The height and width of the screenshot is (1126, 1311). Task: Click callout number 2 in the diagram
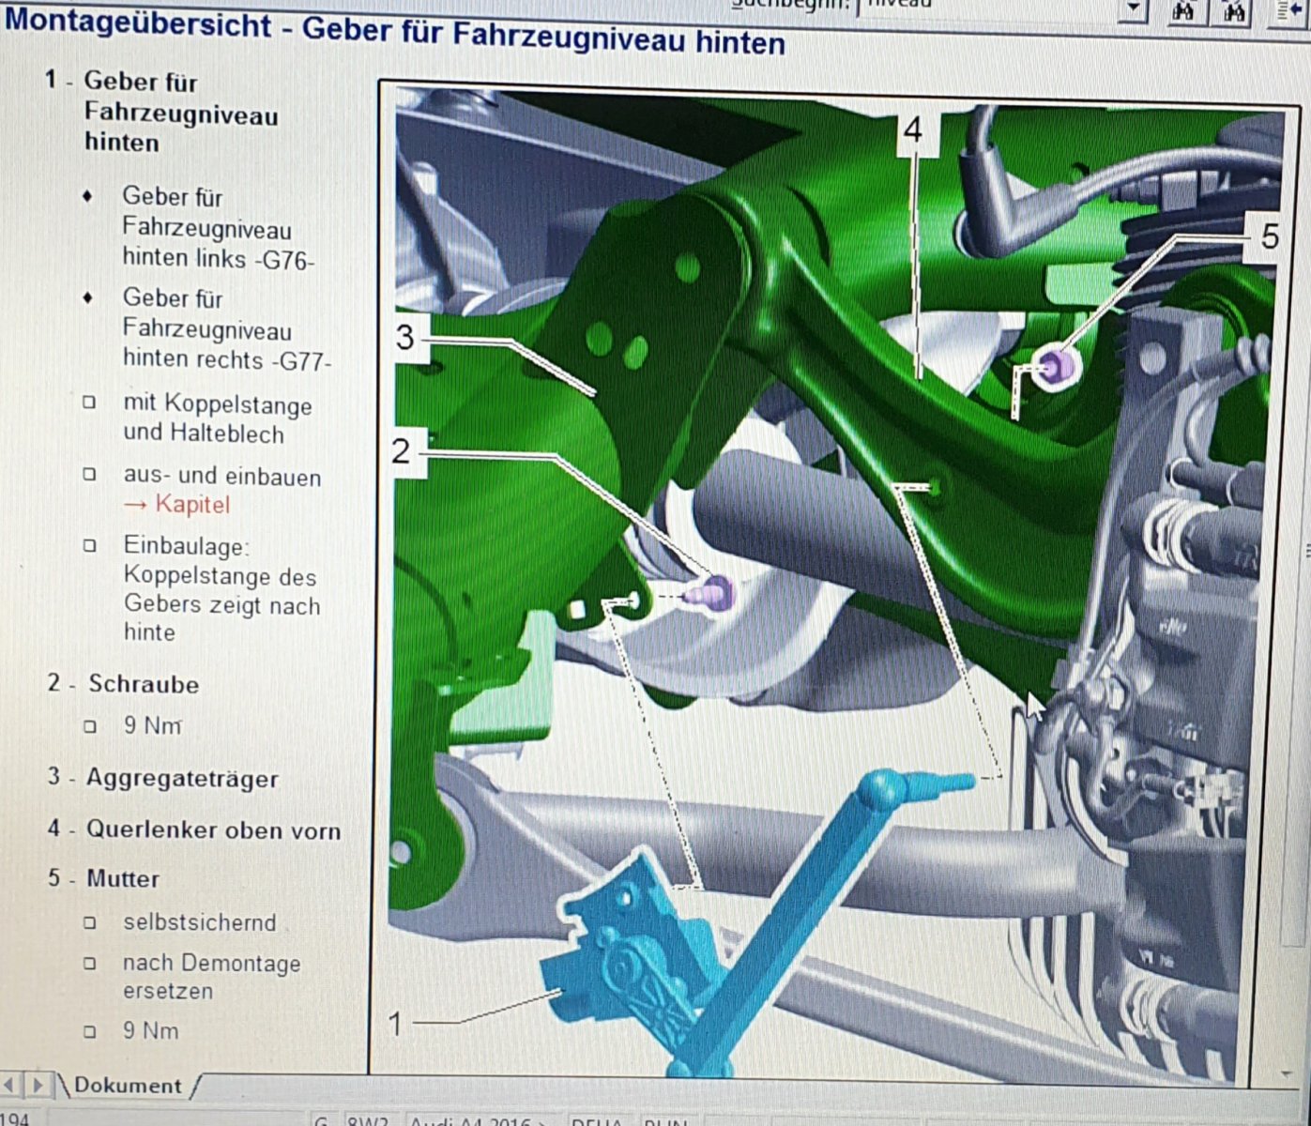tap(402, 451)
